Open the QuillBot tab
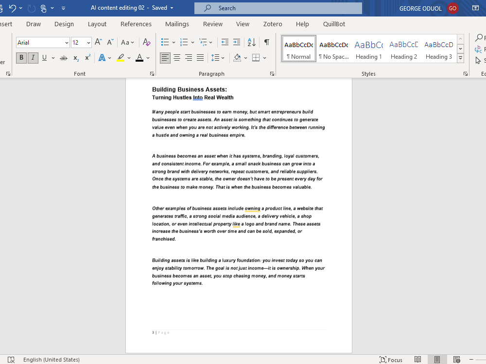Viewport: 486px width, 364px height. click(x=334, y=24)
